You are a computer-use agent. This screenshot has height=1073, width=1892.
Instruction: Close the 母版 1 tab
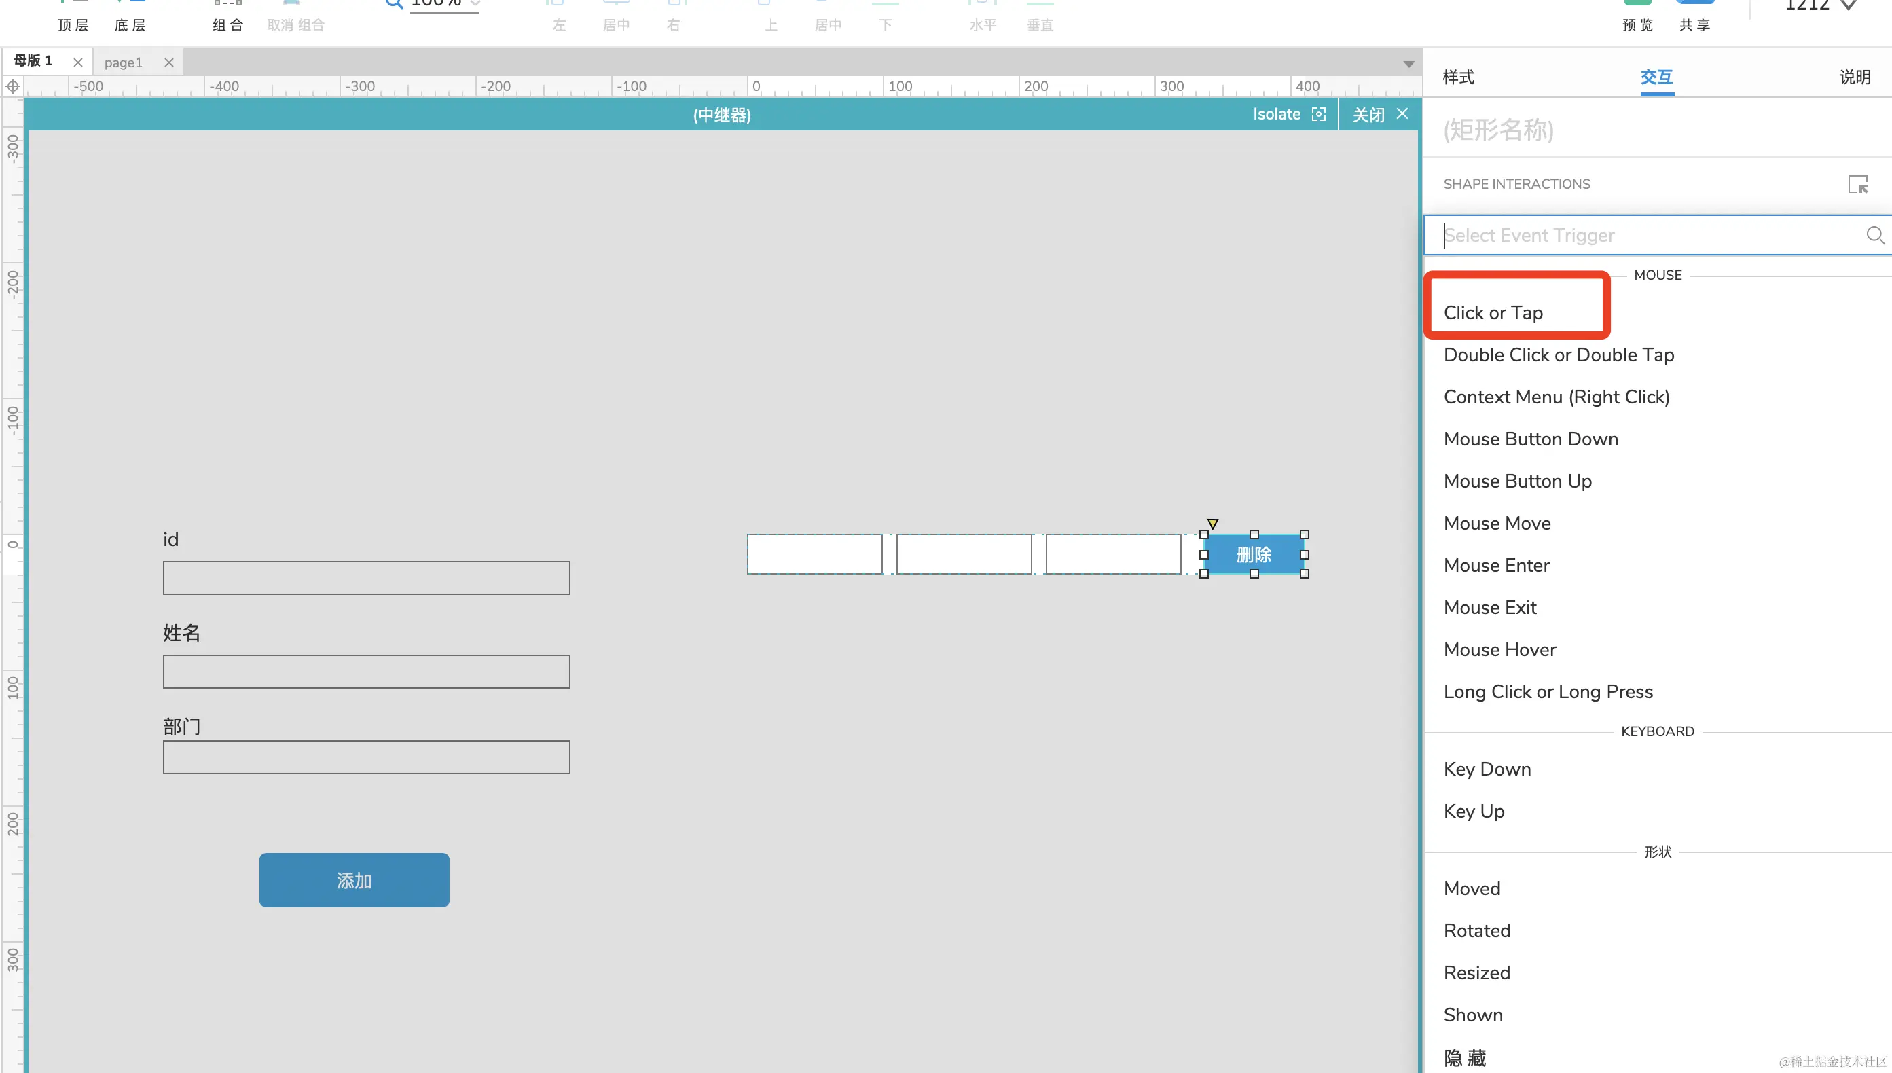[x=77, y=62]
